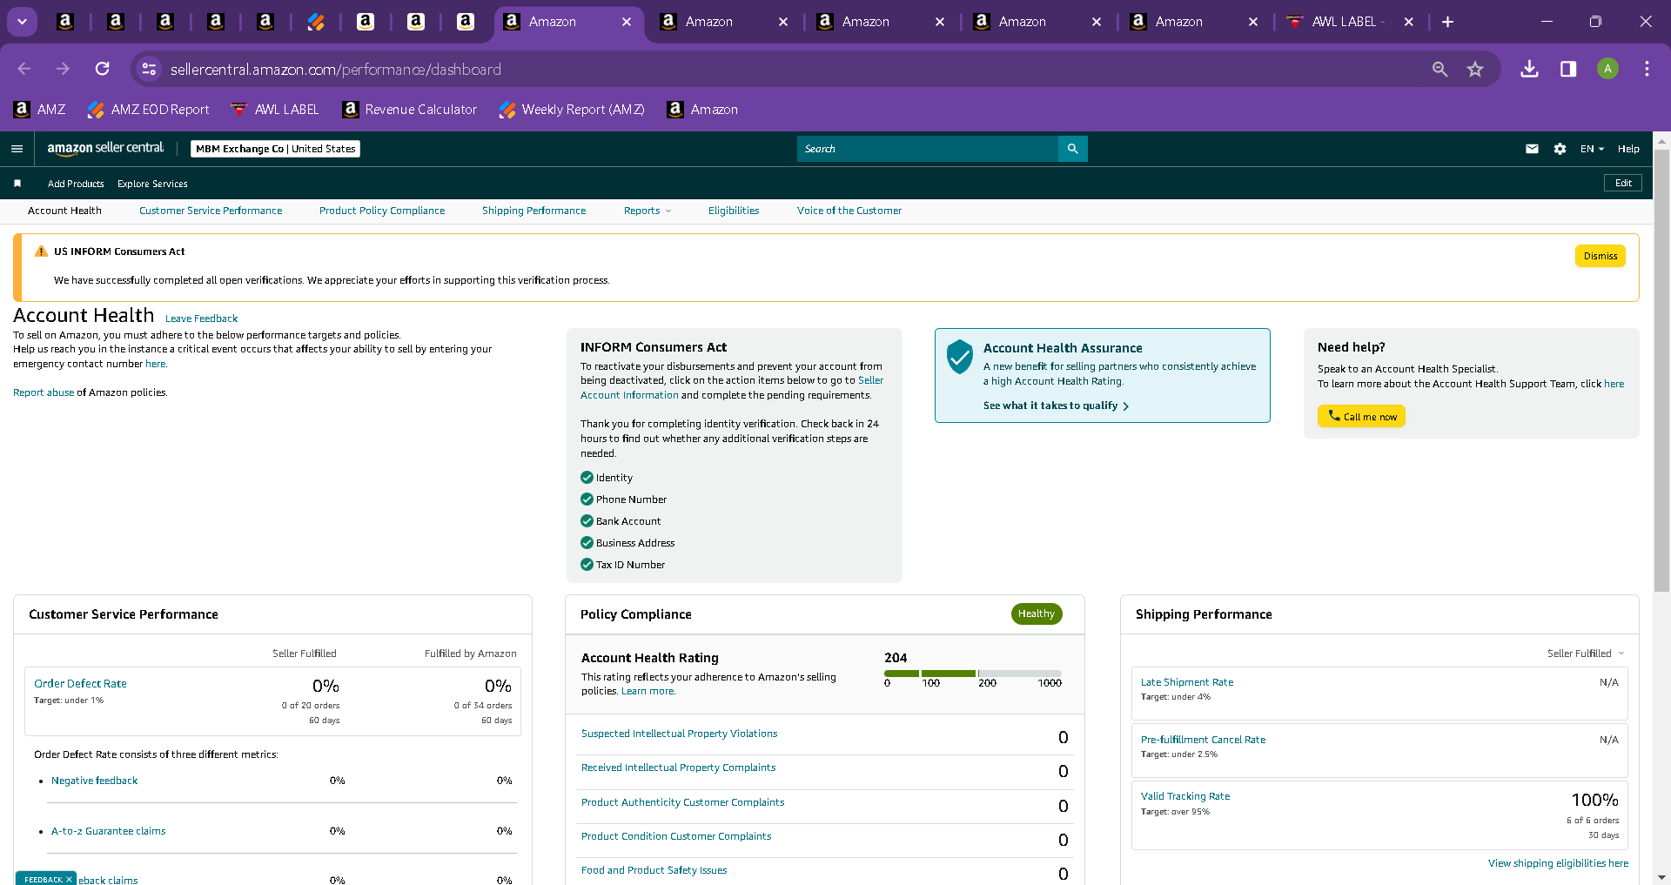Screen dimensions: 1671x885
Task: Open the EN language dropdown
Action: click(x=1592, y=149)
